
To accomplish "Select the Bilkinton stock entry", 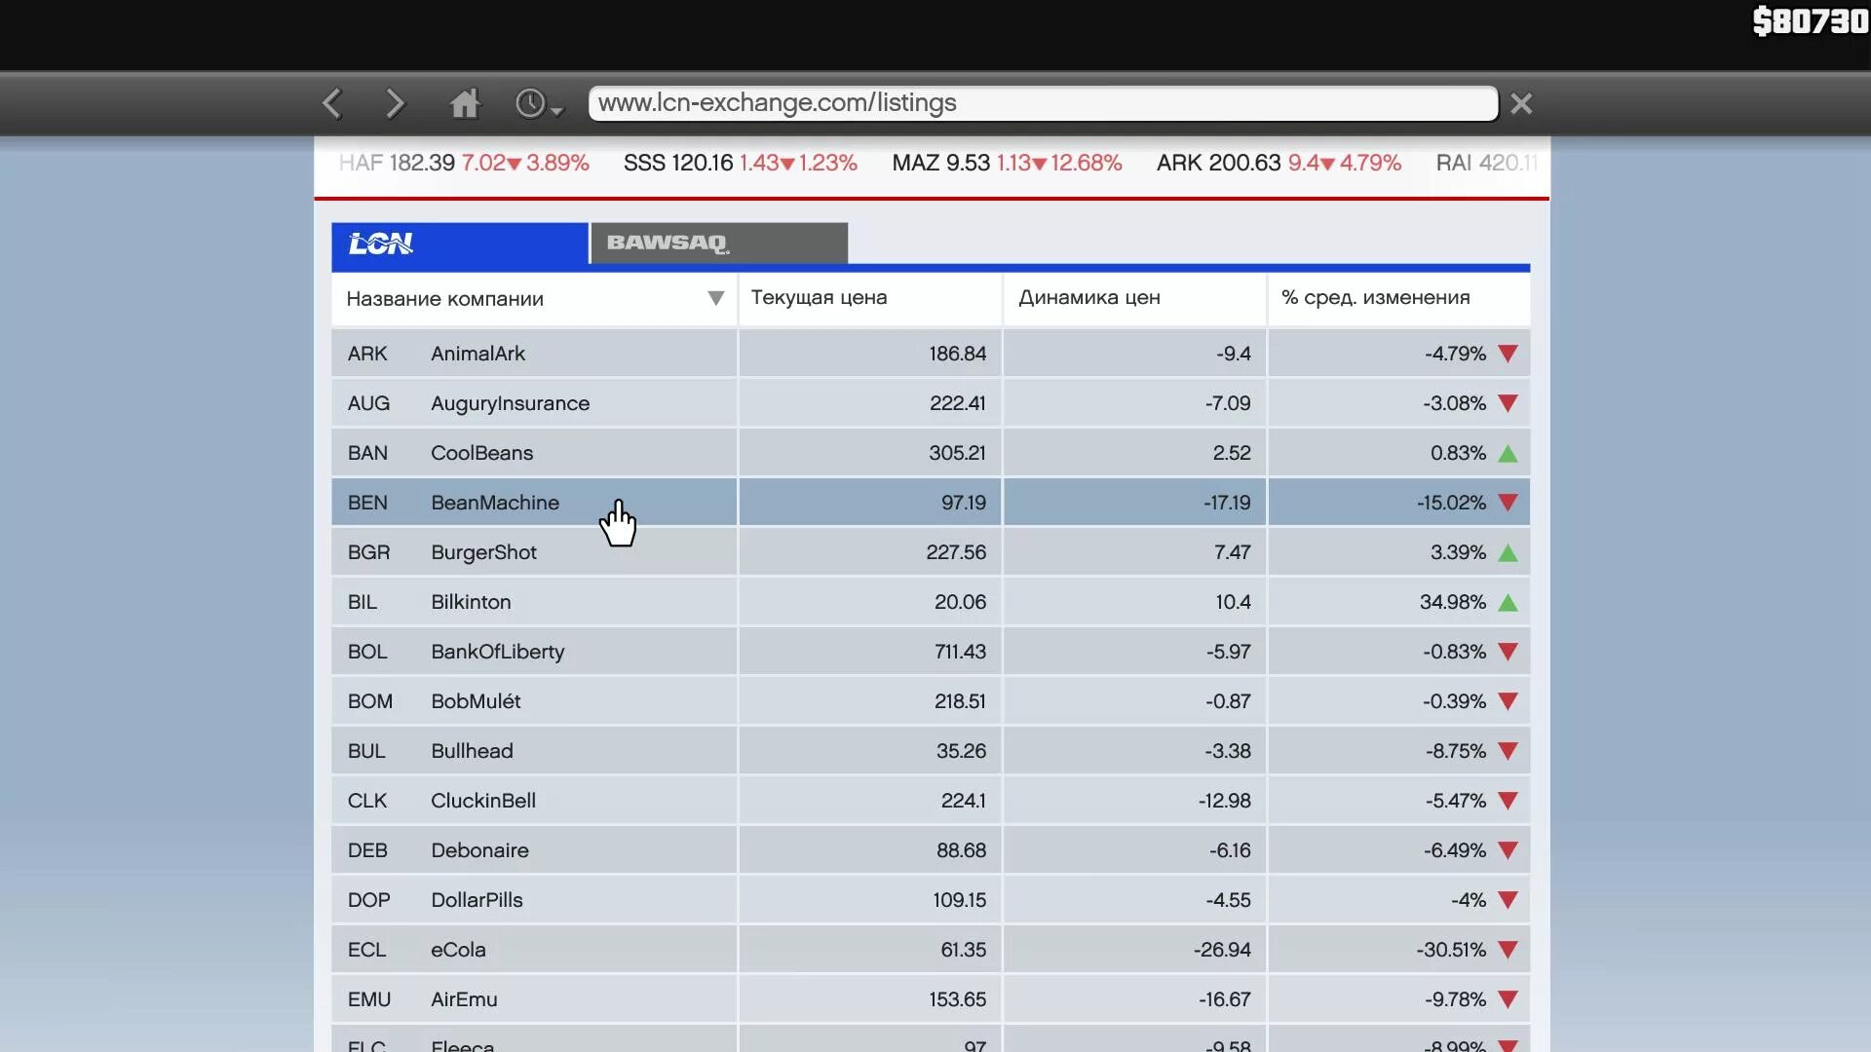I will [x=471, y=602].
